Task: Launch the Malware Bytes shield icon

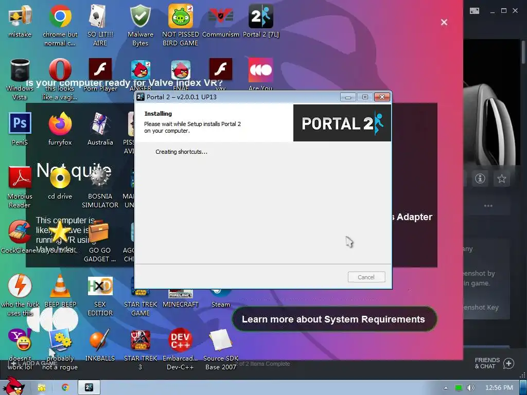Action: pyautogui.click(x=140, y=16)
